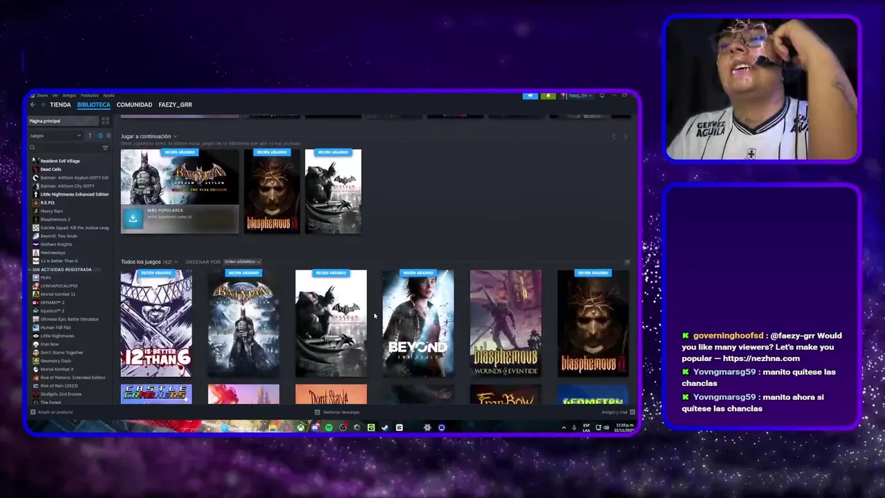
Task: Switch to collections grid view icon
Action: tap(105, 121)
